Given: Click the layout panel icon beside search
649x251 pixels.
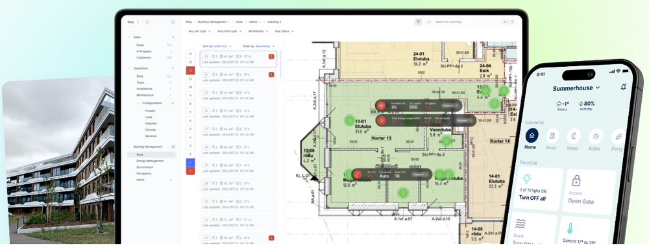Looking at the screenshot, I should [513, 21].
